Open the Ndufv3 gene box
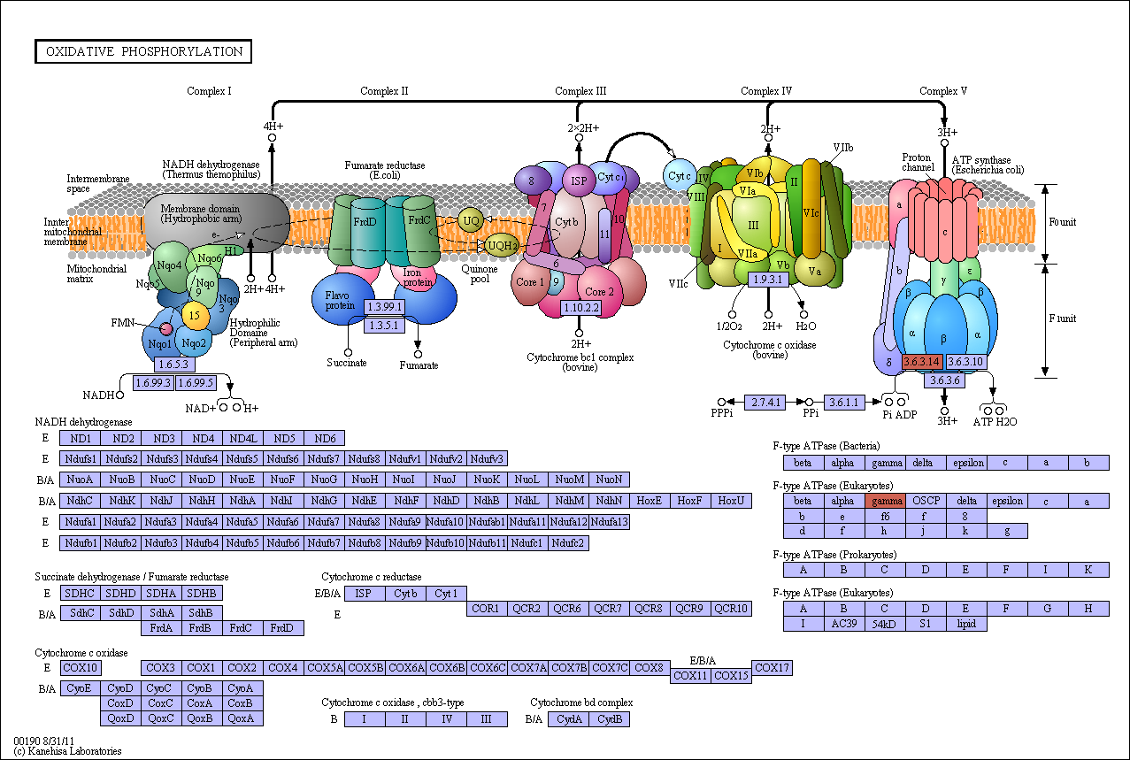This screenshot has height=760, width=1130. click(x=487, y=458)
